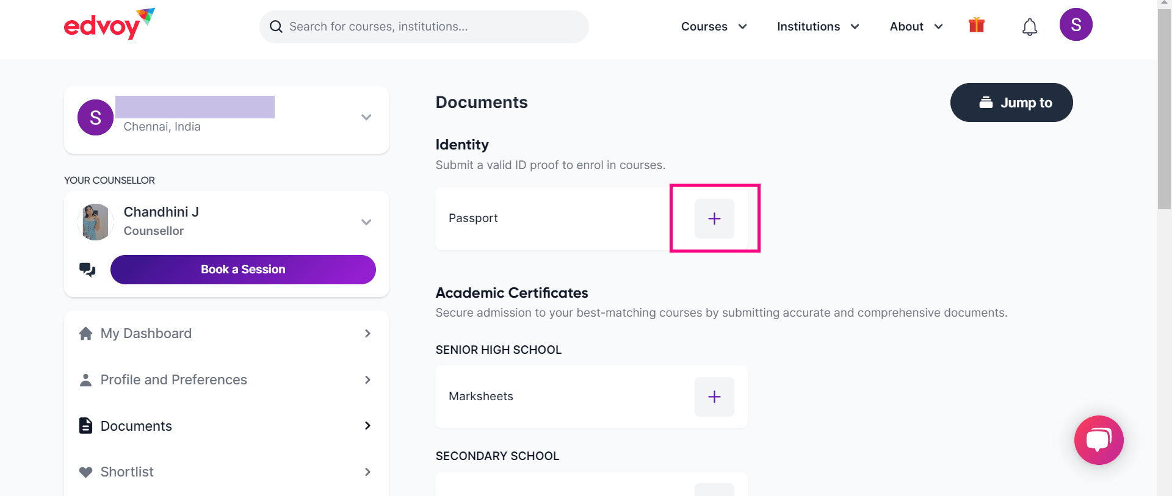
Task: Click the gift box rewards icon
Action: [977, 25]
